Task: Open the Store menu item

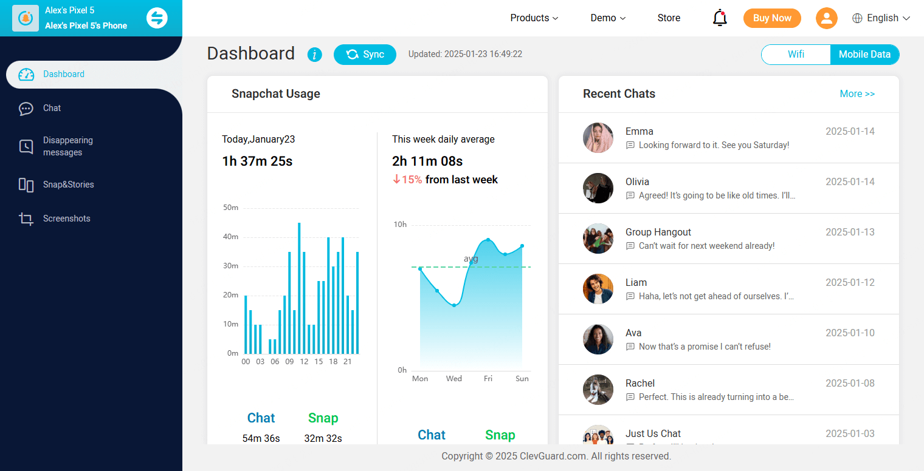Action: (x=669, y=18)
